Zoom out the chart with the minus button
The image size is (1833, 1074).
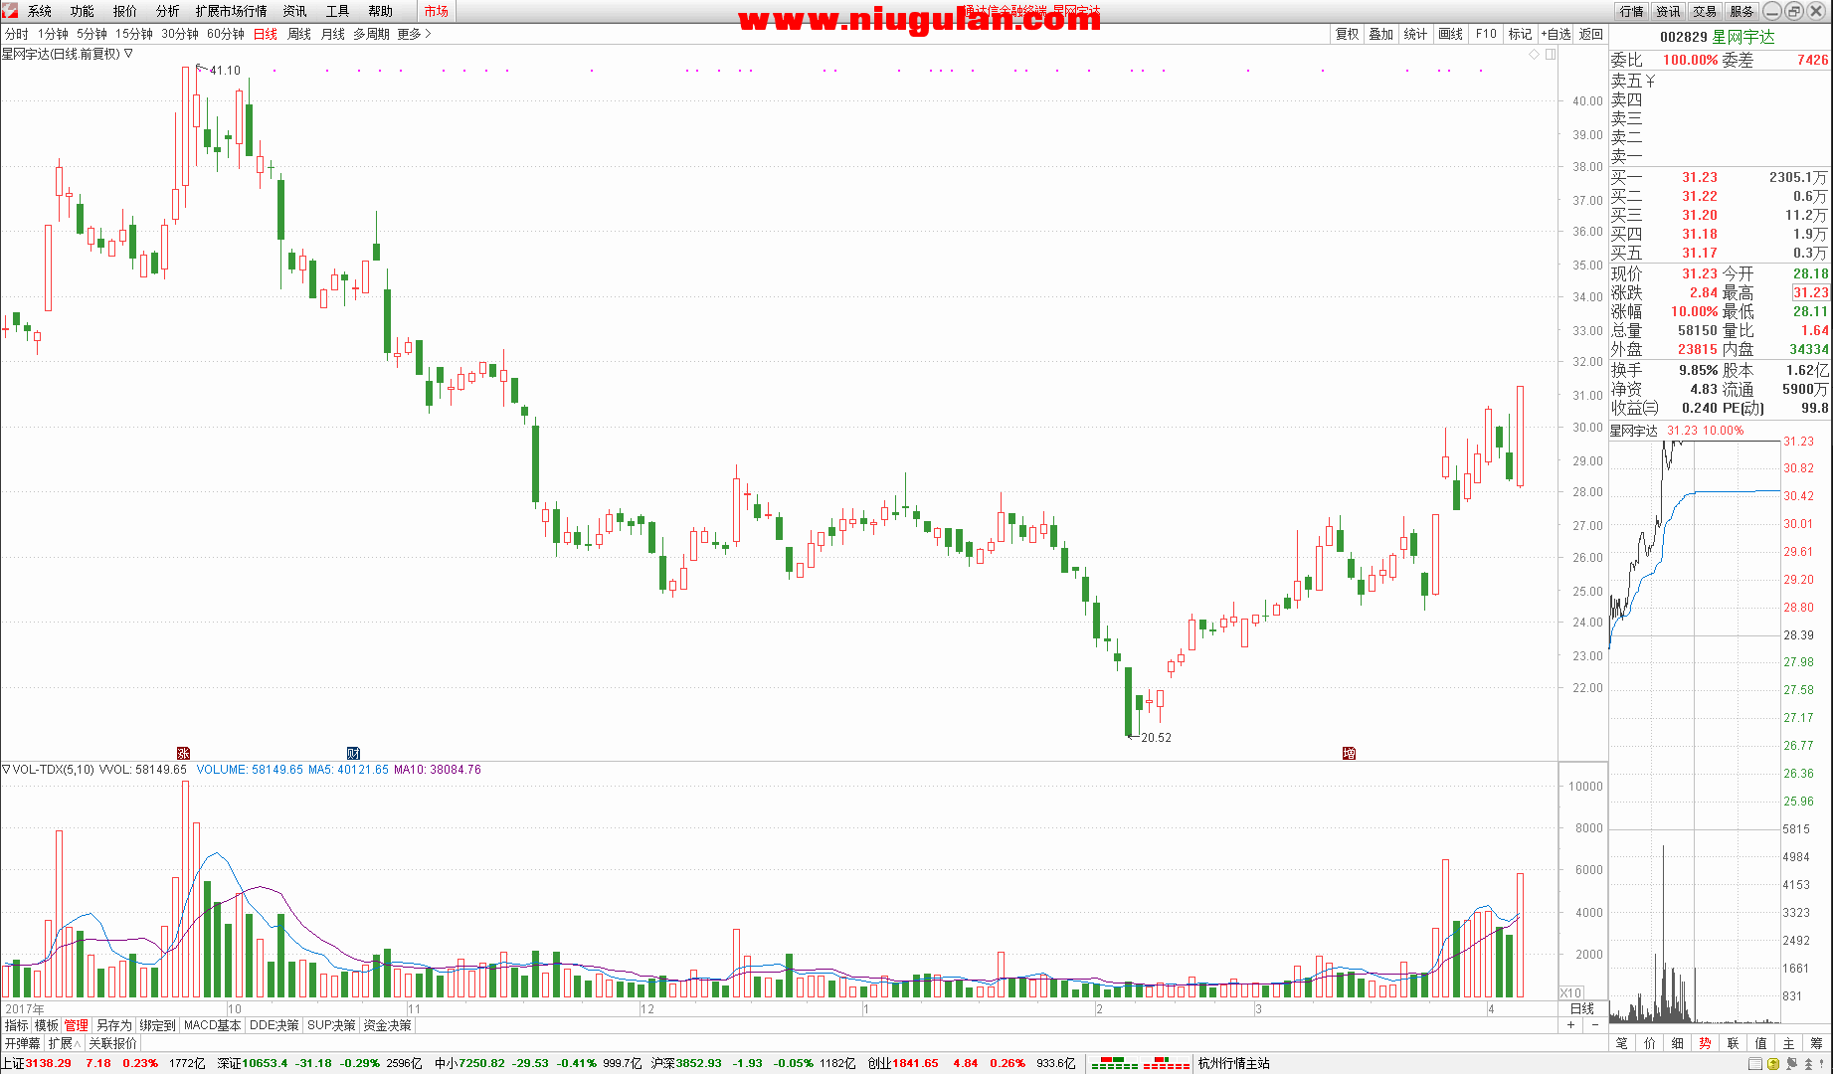pos(1594,1024)
